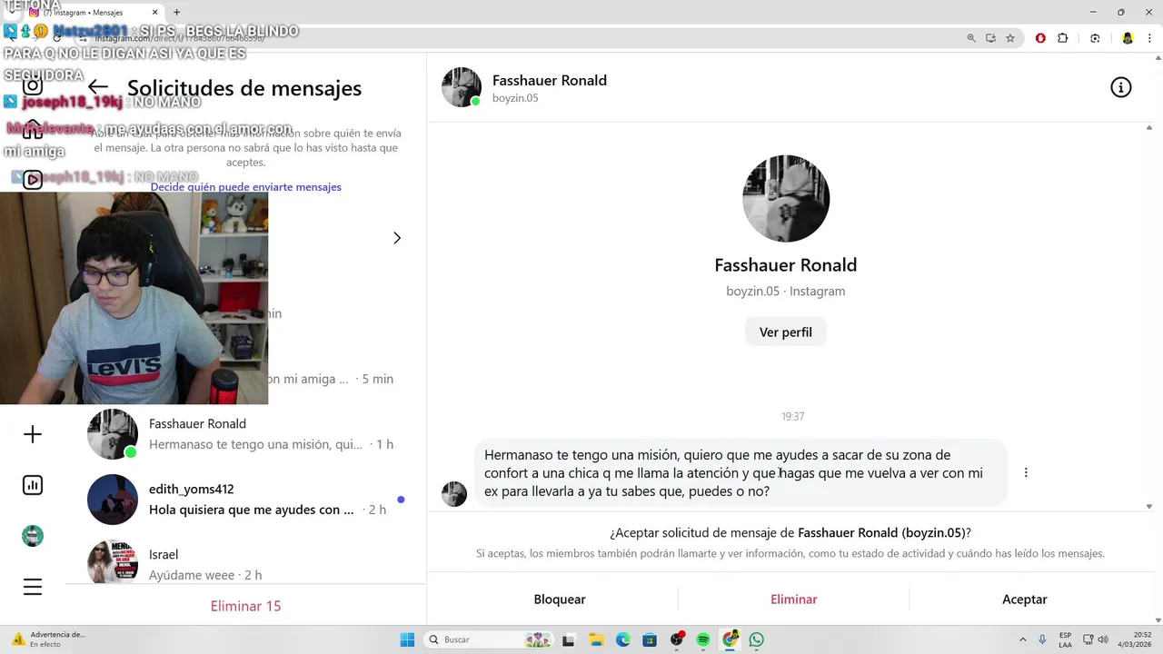
Task: Click Fasshauer Ronald list avatar
Action: tap(113, 434)
